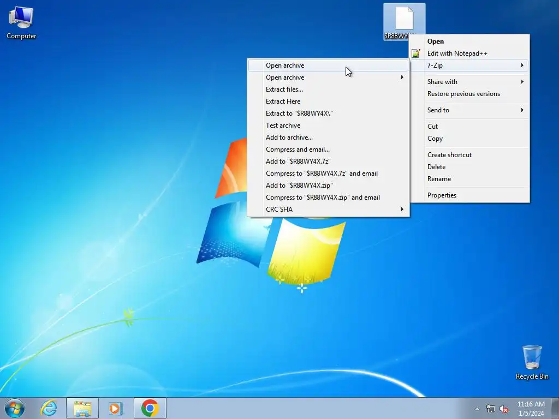Choose Open in the context menu
Screen dimensions: 559x419
pos(469,41)
